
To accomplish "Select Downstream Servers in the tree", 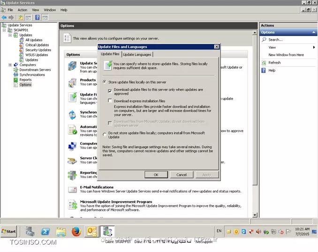I will [x=35, y=70].
